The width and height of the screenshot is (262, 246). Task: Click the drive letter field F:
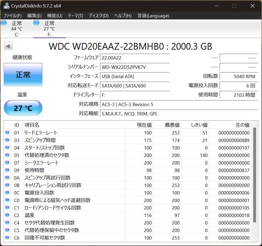point(135,95)
